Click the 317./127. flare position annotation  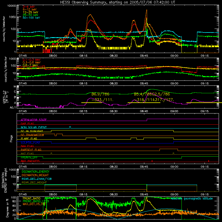[x=164, y=100]
